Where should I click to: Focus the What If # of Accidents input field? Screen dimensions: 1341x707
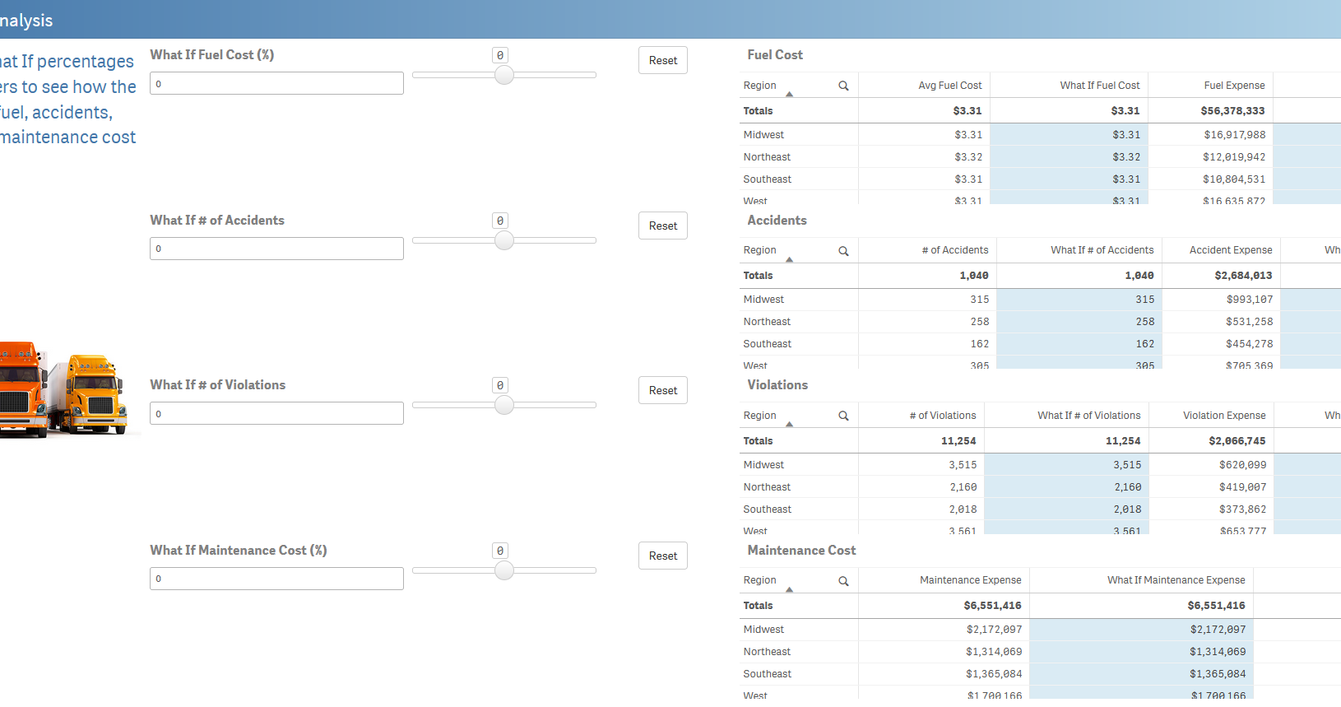276,249
